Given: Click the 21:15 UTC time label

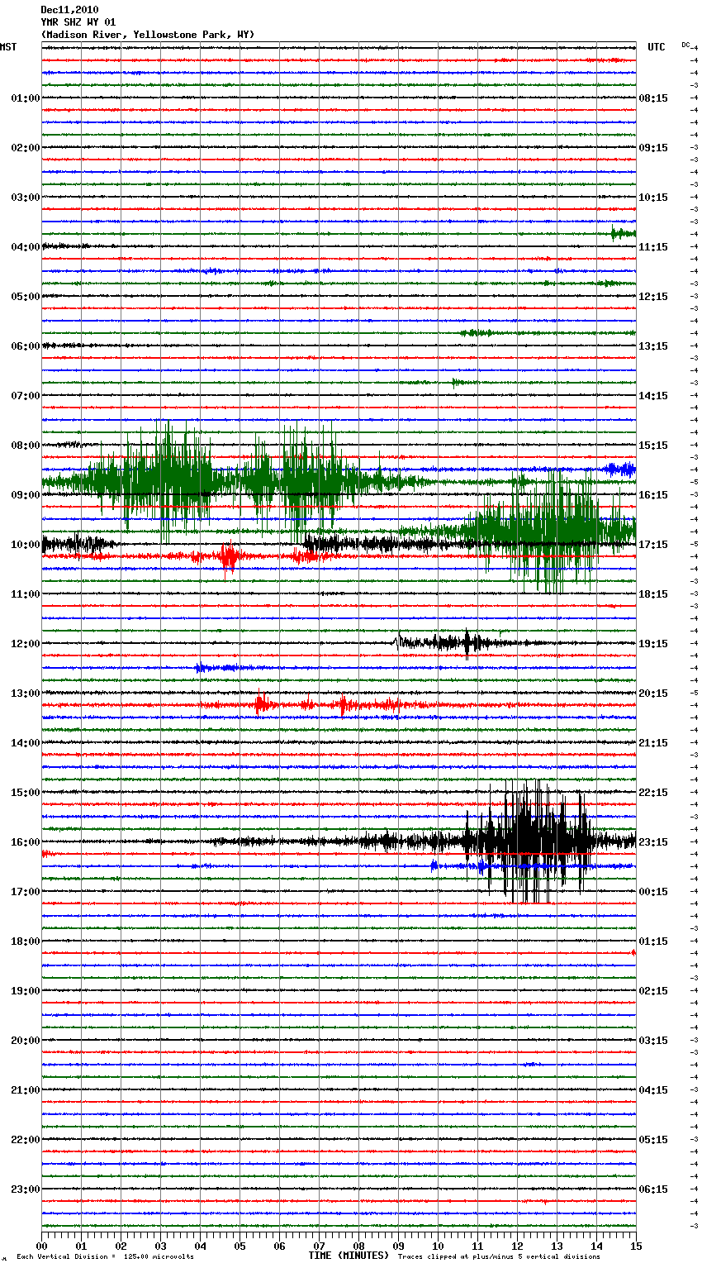Looking at the screenshot, I should [653, 743].
